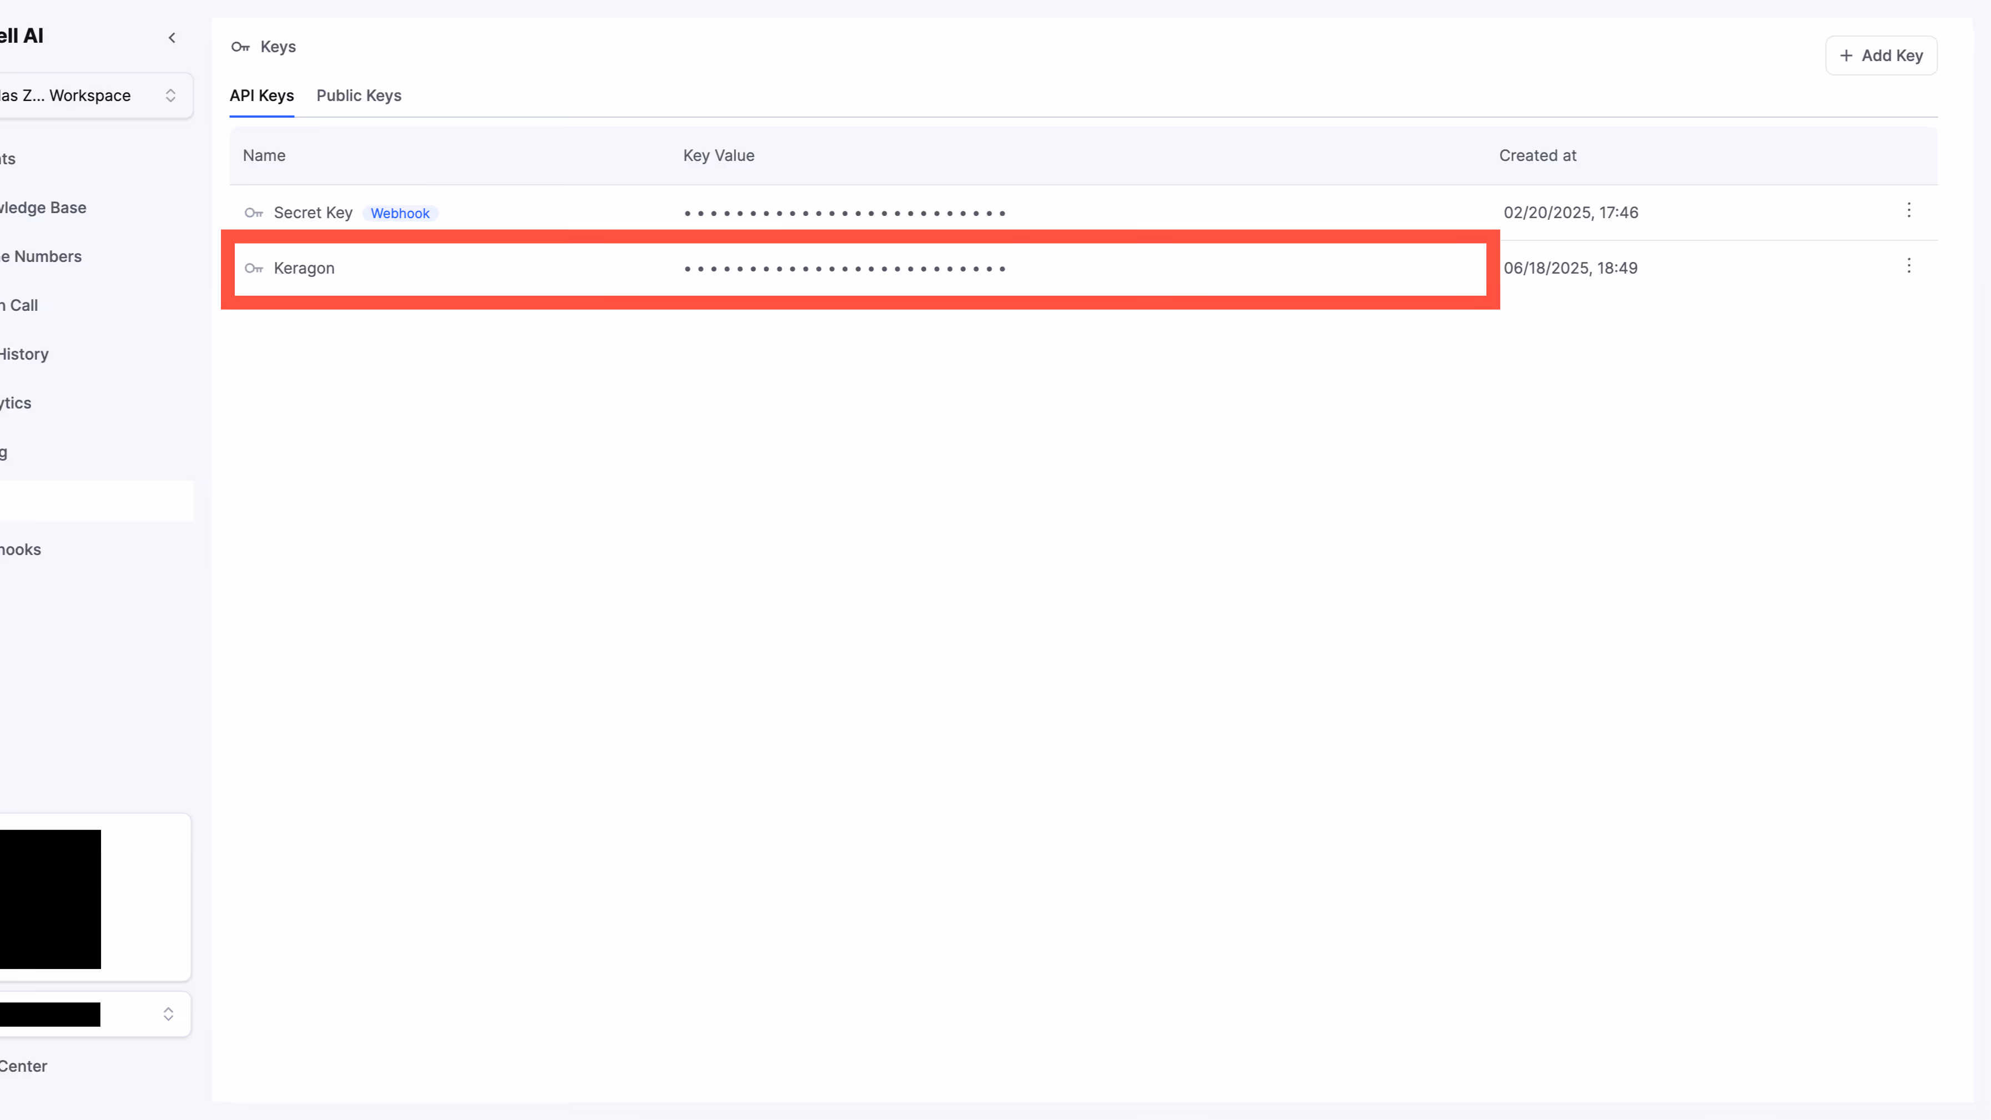Click the key icon beside the Keys heading
The width and height of the screenshot is (1991, 1120).
(x=240, y=47)
